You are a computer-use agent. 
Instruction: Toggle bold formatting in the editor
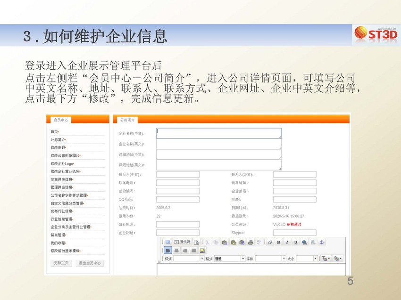coord(279,242)
